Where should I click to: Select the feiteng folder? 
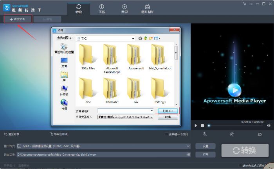click(x=160, y=91)
